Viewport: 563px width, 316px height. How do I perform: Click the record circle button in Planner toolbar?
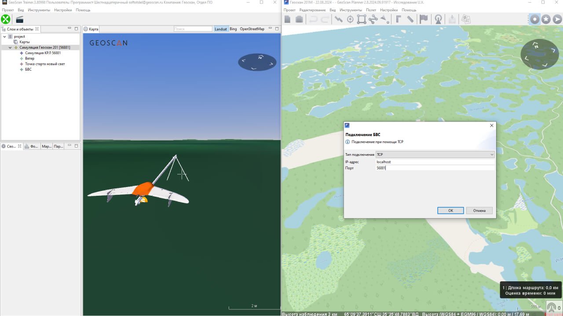point(535,19)
